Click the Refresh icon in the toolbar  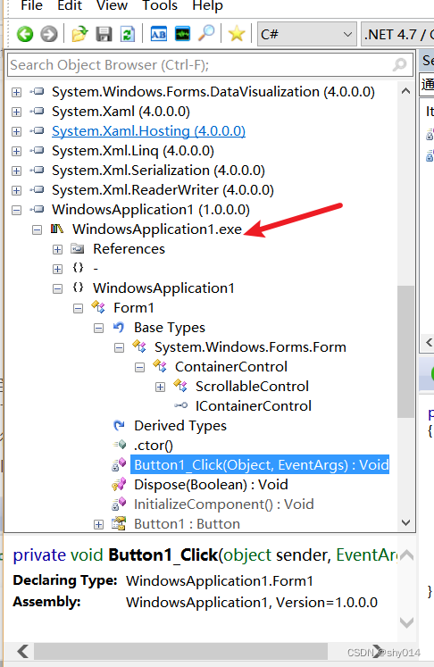[127, 34]
